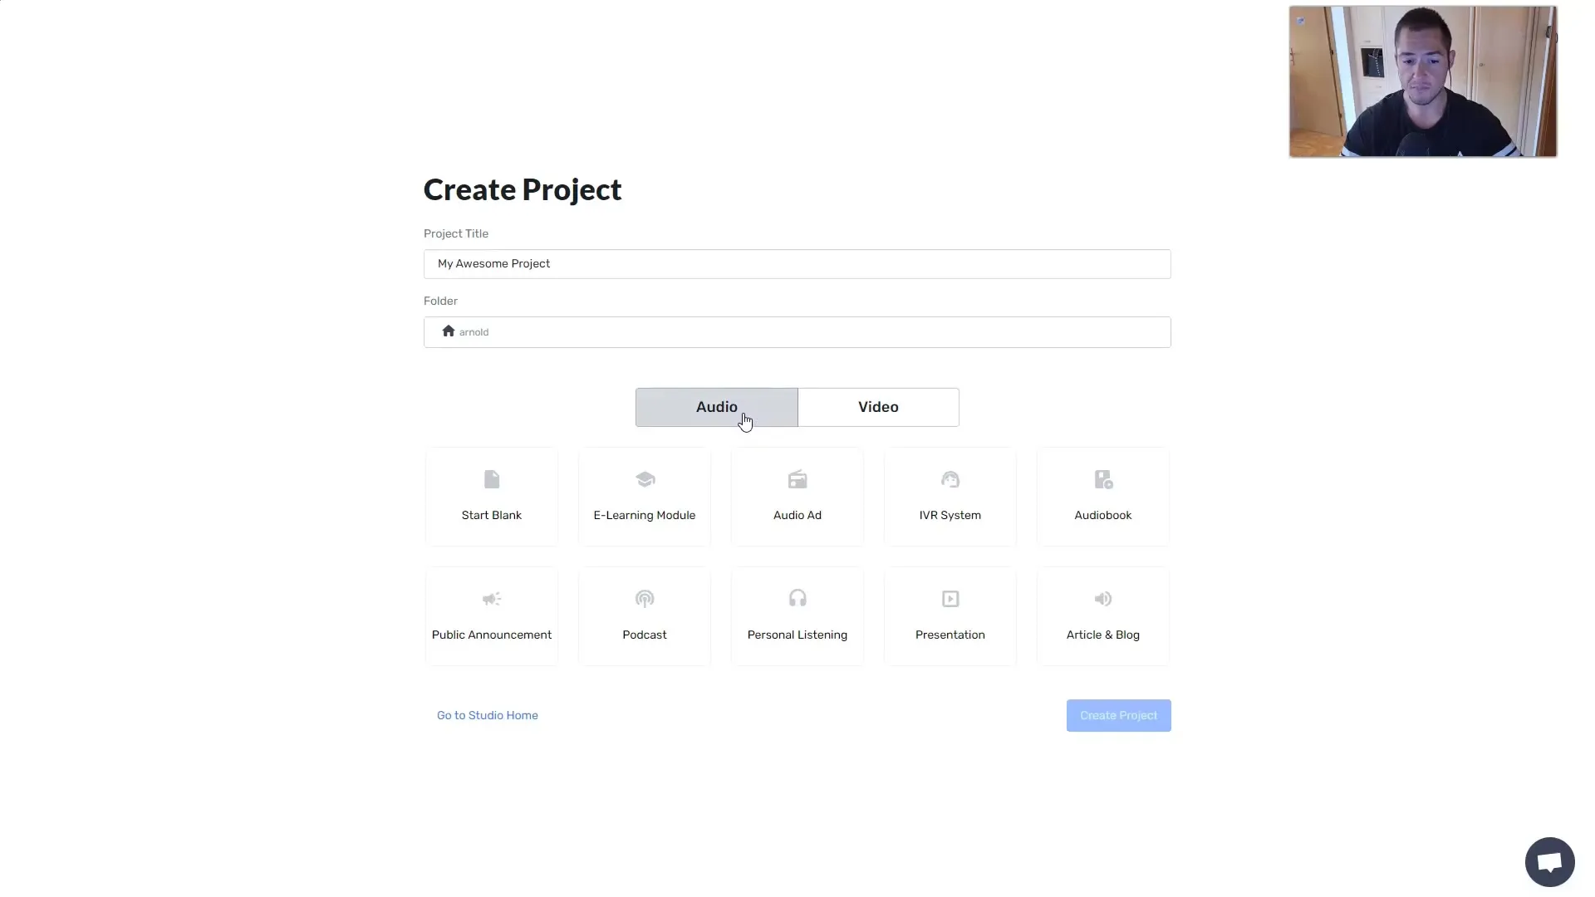The image size is (1595, 897).
Task: Click the home icon in Folder field
Action: 448,331
